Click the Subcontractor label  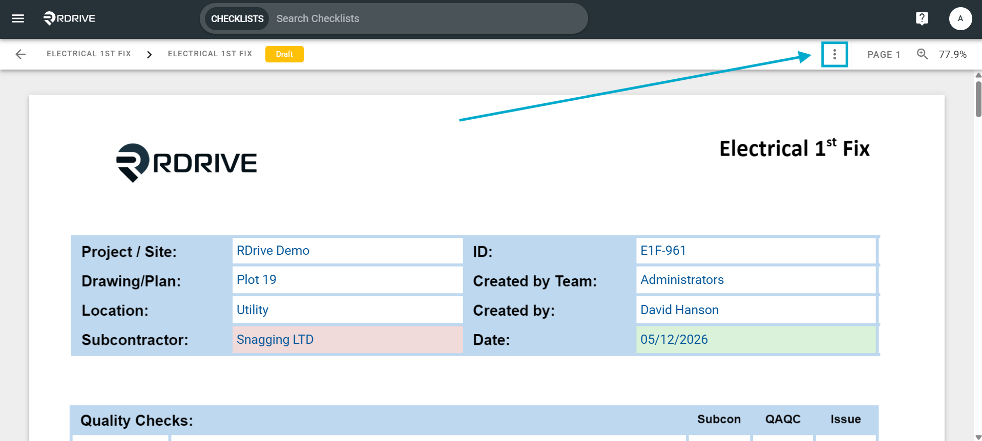[x=135, y=340]
